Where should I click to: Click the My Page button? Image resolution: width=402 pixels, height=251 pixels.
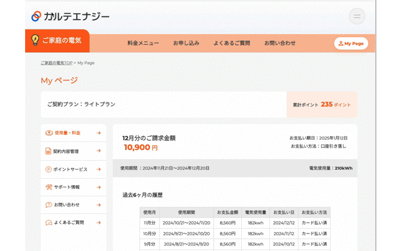[x=351, y=43]
